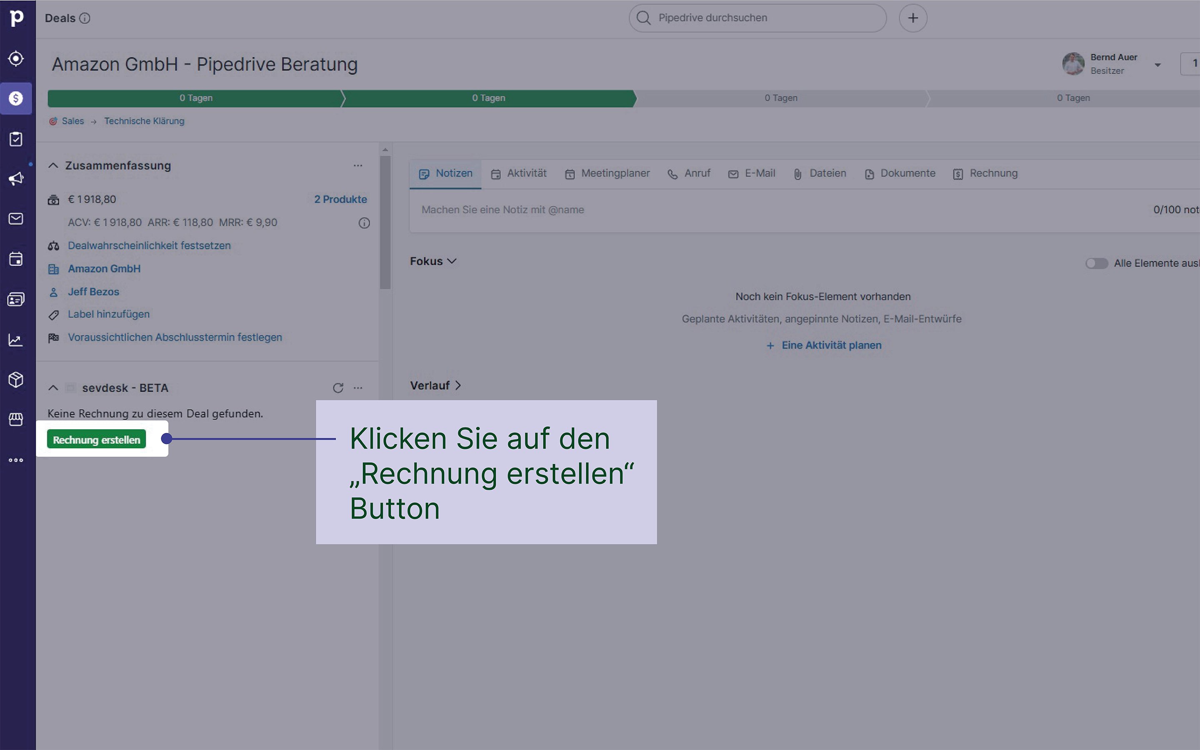Click the Rechnung erstellen button
This screenshot has height=750, width=1200.
96,439
